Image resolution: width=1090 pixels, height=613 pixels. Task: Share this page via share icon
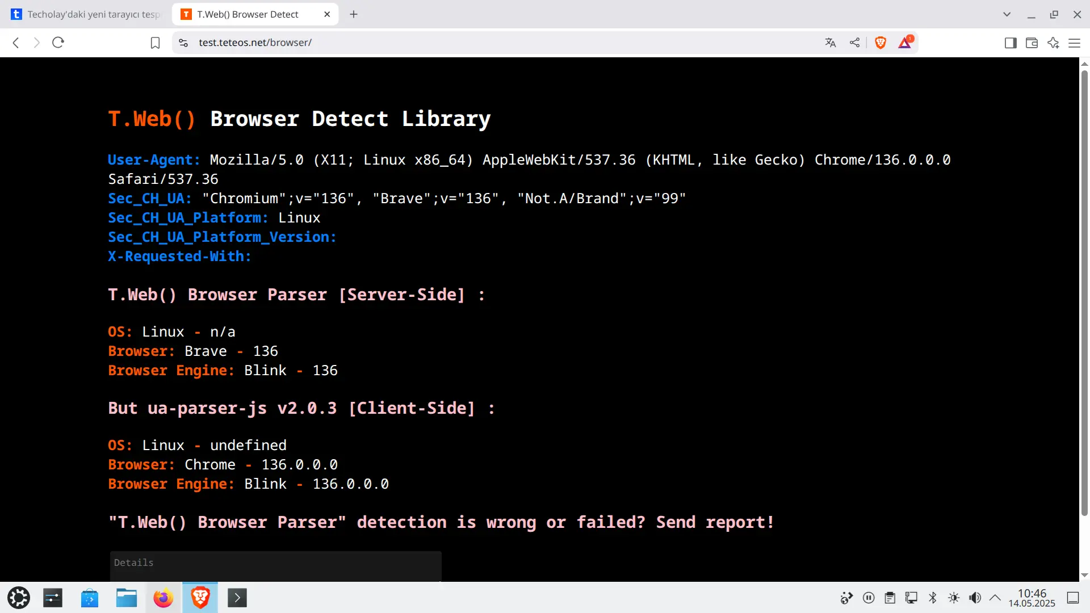pos(854,43)
